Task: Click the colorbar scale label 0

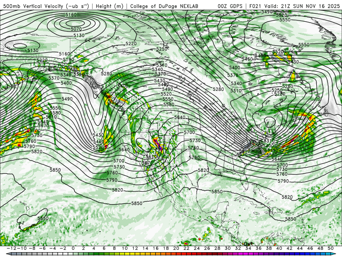Action: point(73,248)
